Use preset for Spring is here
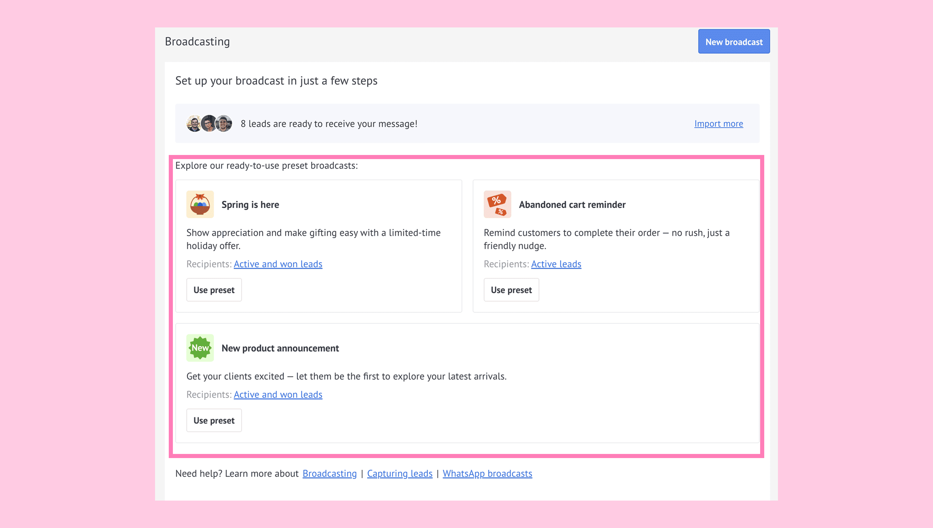The height and width of the screenshot is (528, 933). [214, 290]
